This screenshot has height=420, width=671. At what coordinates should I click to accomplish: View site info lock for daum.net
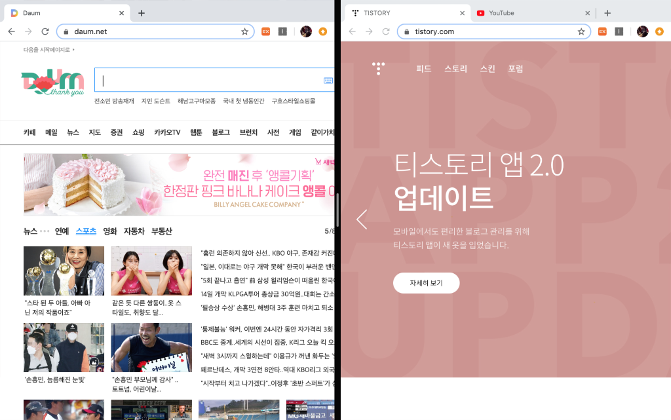[x=66, y=31]
